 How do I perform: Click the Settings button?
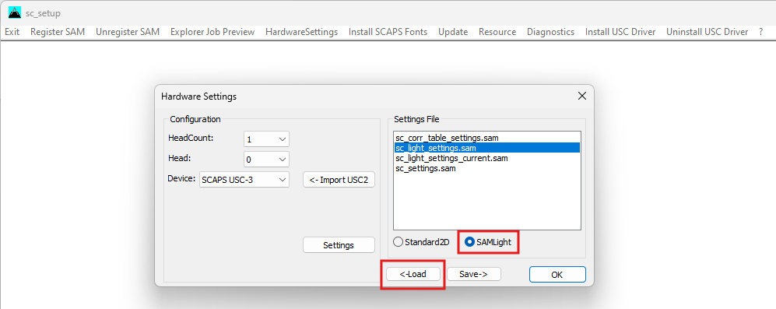coord(339,245)
